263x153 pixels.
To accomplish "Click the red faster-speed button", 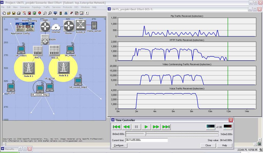I will tap(228, 127).
